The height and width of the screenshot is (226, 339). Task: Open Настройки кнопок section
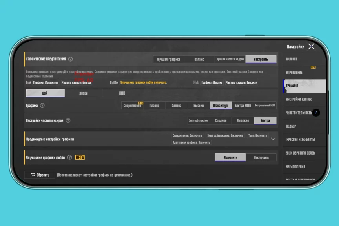click(304, 99)
